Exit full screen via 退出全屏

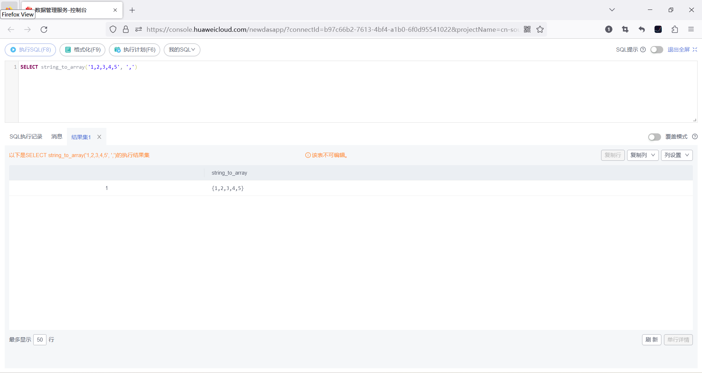click(x=682, y=50)
